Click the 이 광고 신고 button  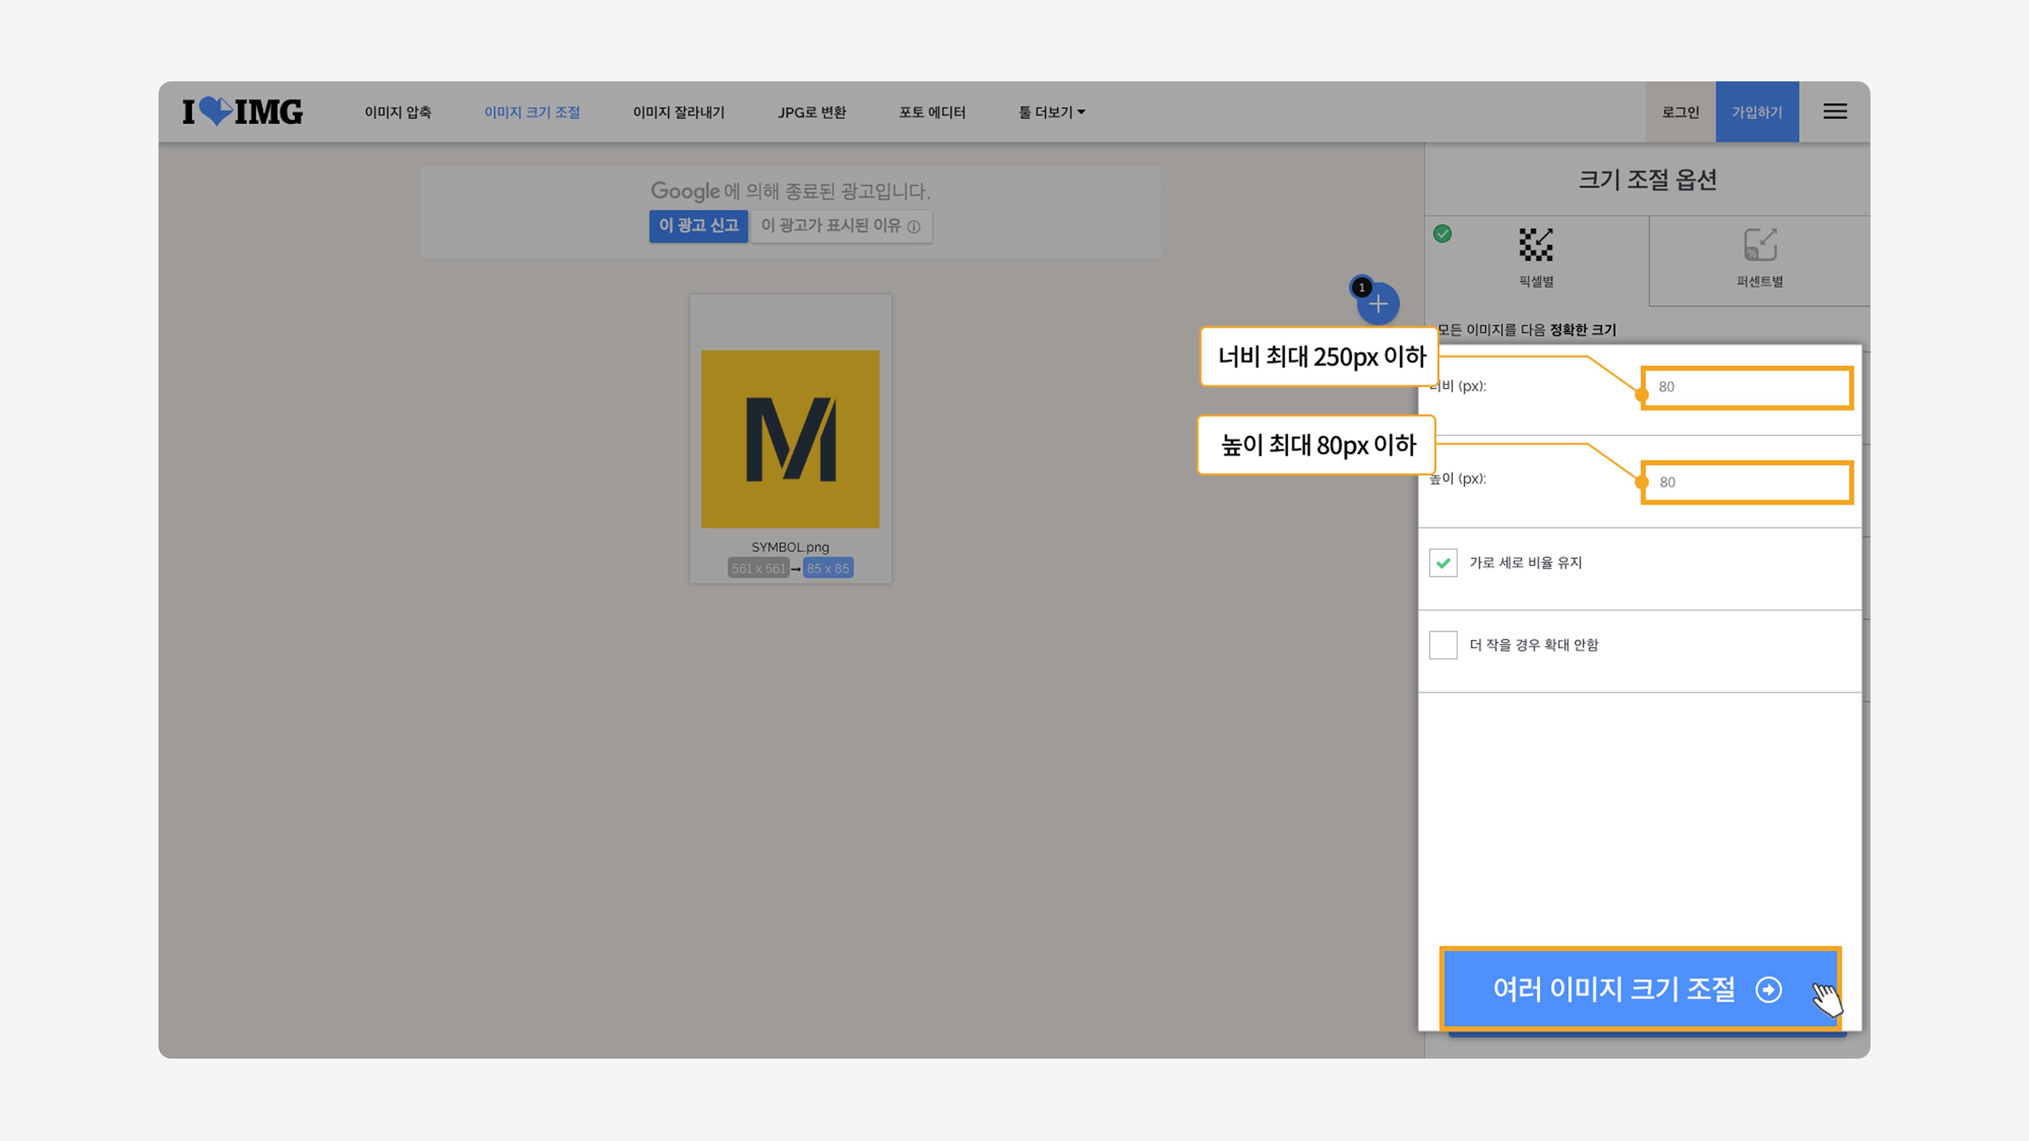click(x=698, y=226)
